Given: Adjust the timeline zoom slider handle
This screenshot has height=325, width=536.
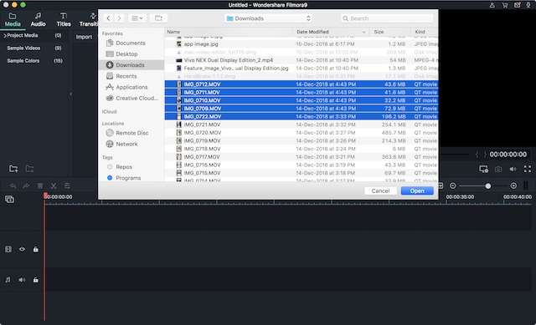Looking at the screenshot, I should [x=487, y=185].
